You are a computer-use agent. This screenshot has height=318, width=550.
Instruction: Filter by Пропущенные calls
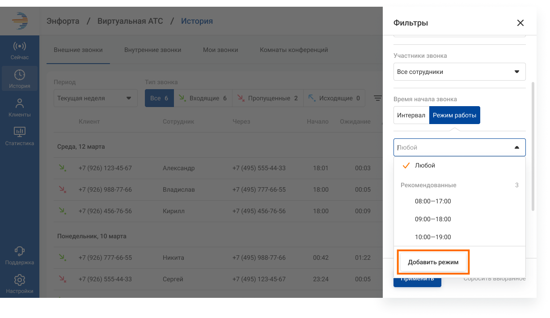(x=267, y=98)
